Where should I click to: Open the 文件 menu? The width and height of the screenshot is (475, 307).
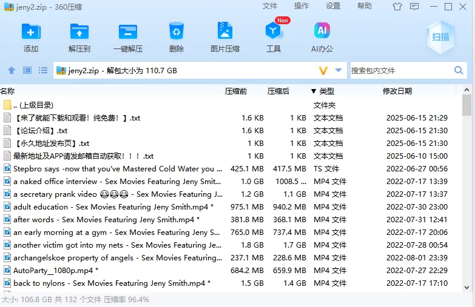pos(270,6)
